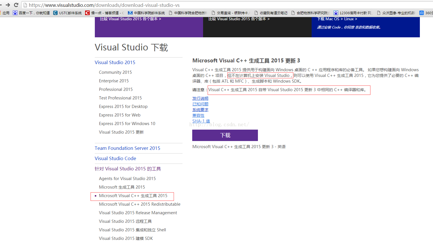Select Express 2015 for Windows 10
This screenshot has height=243, width=433.
point(127,124)
